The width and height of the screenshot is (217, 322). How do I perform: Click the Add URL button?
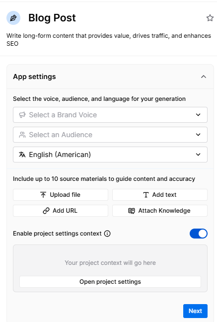[x=61, y=211]
